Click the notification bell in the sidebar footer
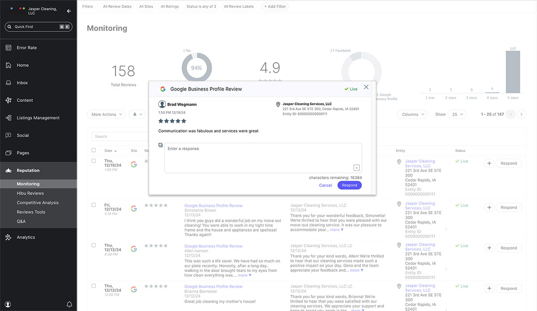Screen dimensions: 537x311 point(69,304)
